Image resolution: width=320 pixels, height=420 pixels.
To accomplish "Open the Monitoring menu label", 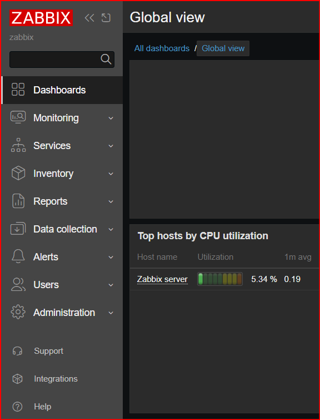I will pyautogui.click(x=56, y=118).
